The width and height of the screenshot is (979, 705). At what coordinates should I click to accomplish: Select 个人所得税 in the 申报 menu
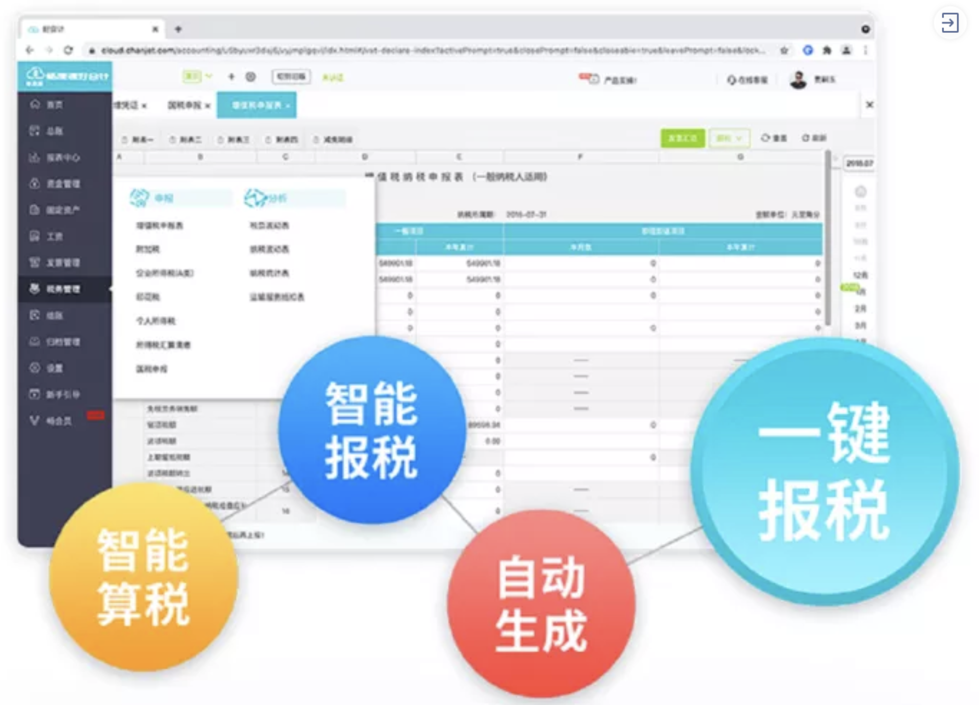[156, 321]
